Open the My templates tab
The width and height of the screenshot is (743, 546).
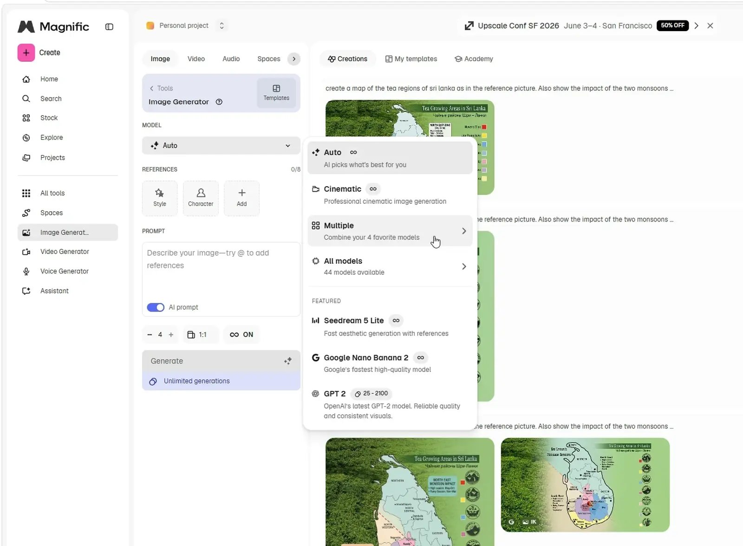pyautogui.click(x=411, y=59)
